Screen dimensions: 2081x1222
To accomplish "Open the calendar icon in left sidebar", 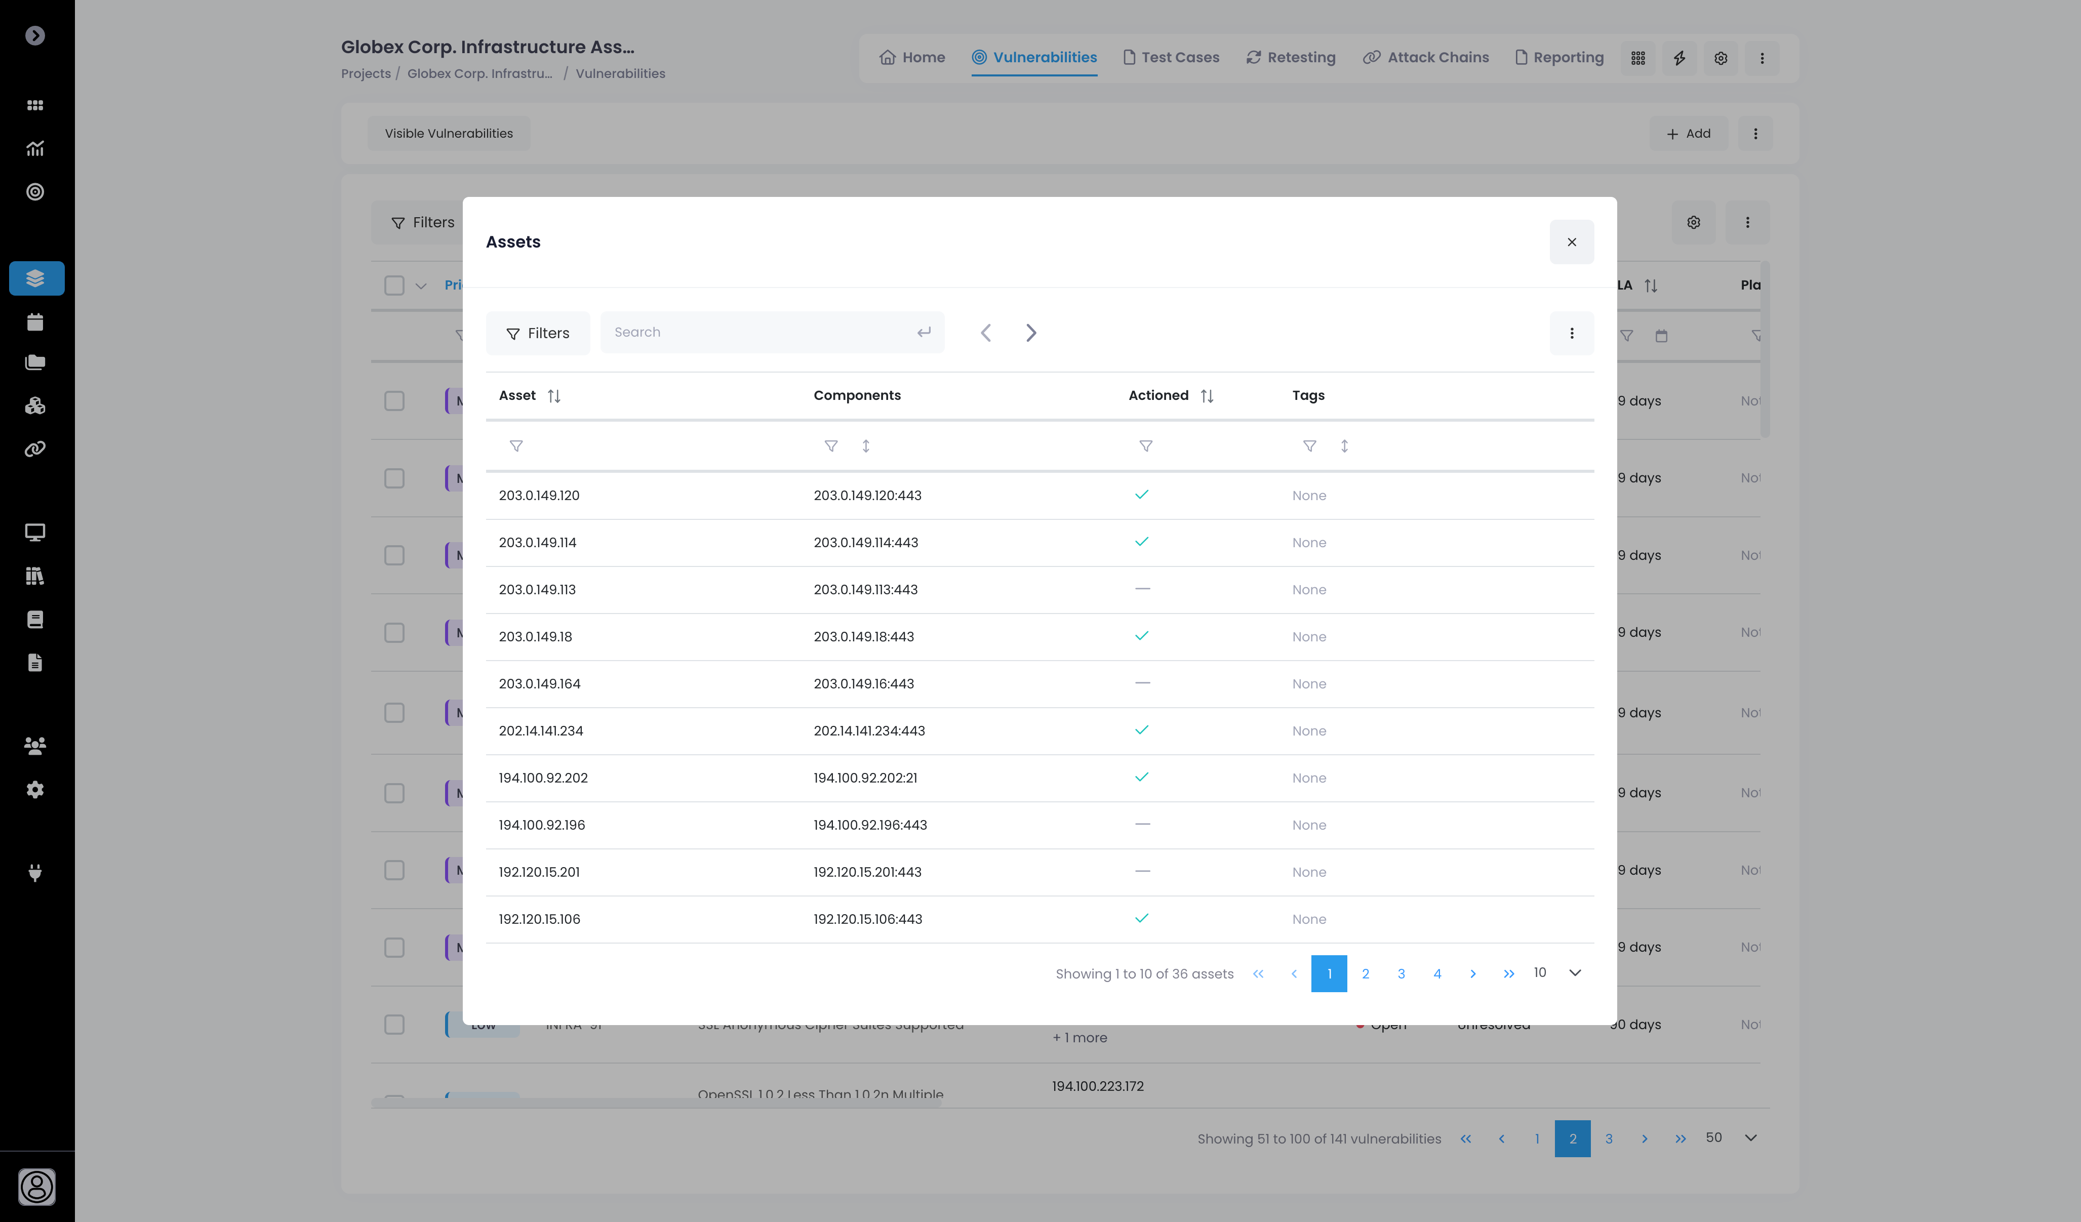I will click(x=34, y=322).
